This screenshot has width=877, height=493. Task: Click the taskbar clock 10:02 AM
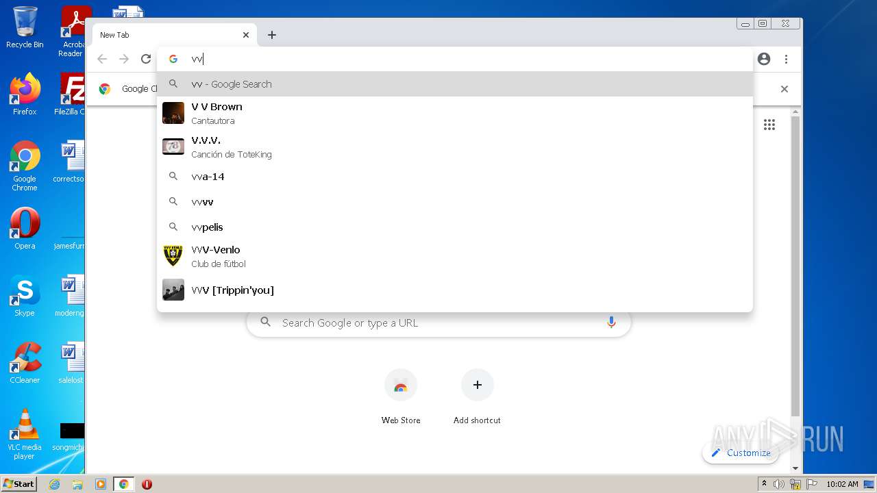click(x=842, y=484)
